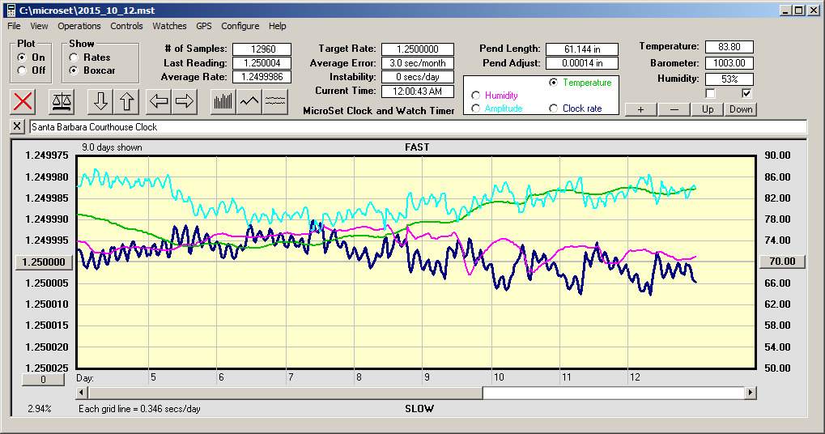Click the horizontal scrollbar left arrow
The width and height of the screenshot is (825, 434).
82,393
